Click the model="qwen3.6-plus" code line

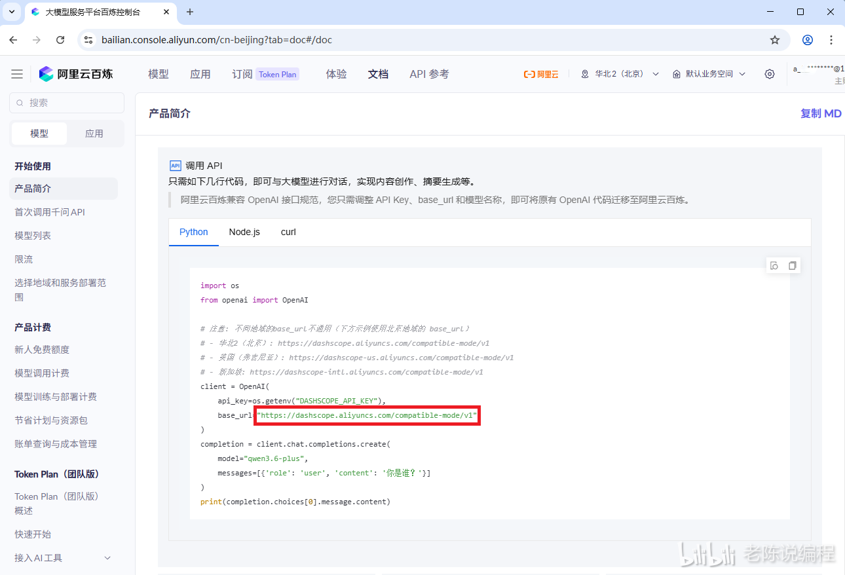point(263,458)
